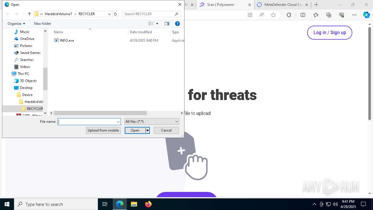Sort by Type column header

pos(175,32)
